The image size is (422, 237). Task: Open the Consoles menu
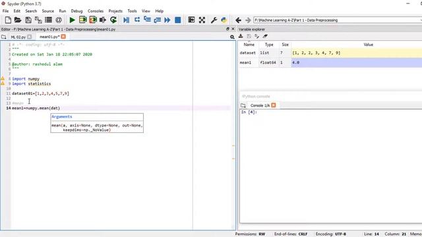96,11
